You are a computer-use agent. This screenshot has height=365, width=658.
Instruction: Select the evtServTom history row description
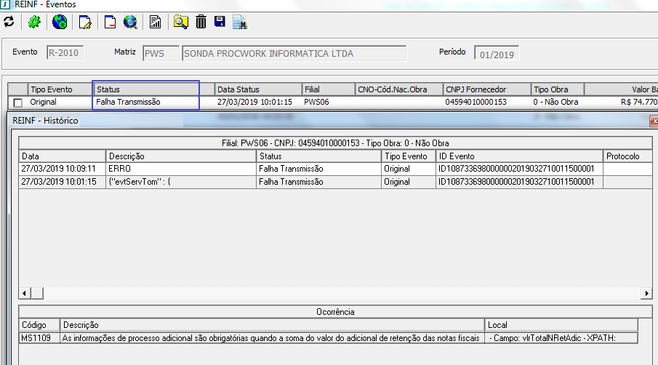tap(180, 182)
